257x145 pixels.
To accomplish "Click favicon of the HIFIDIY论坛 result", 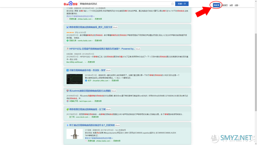I will [68, 49].
